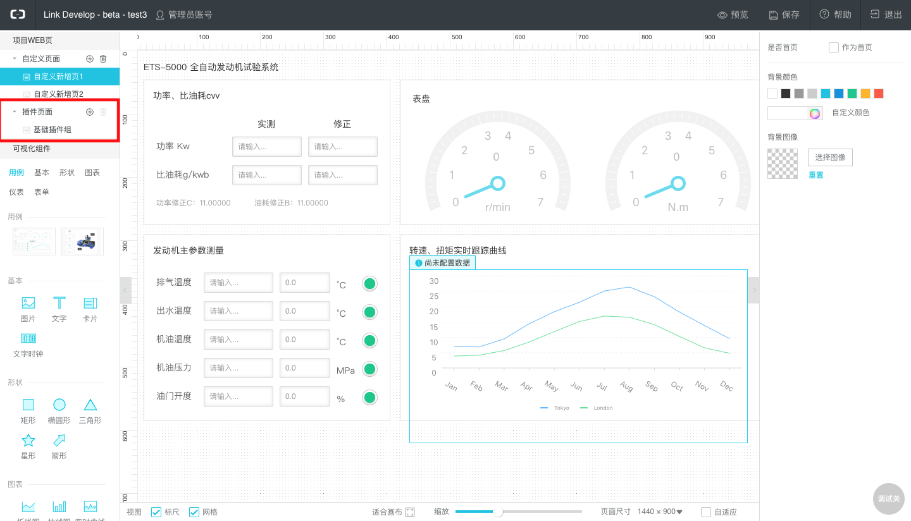Open the 页面尺寸 1440 × 900 dropdown
This screenshot has width=911, height=521.
click(x=660, y=512)
